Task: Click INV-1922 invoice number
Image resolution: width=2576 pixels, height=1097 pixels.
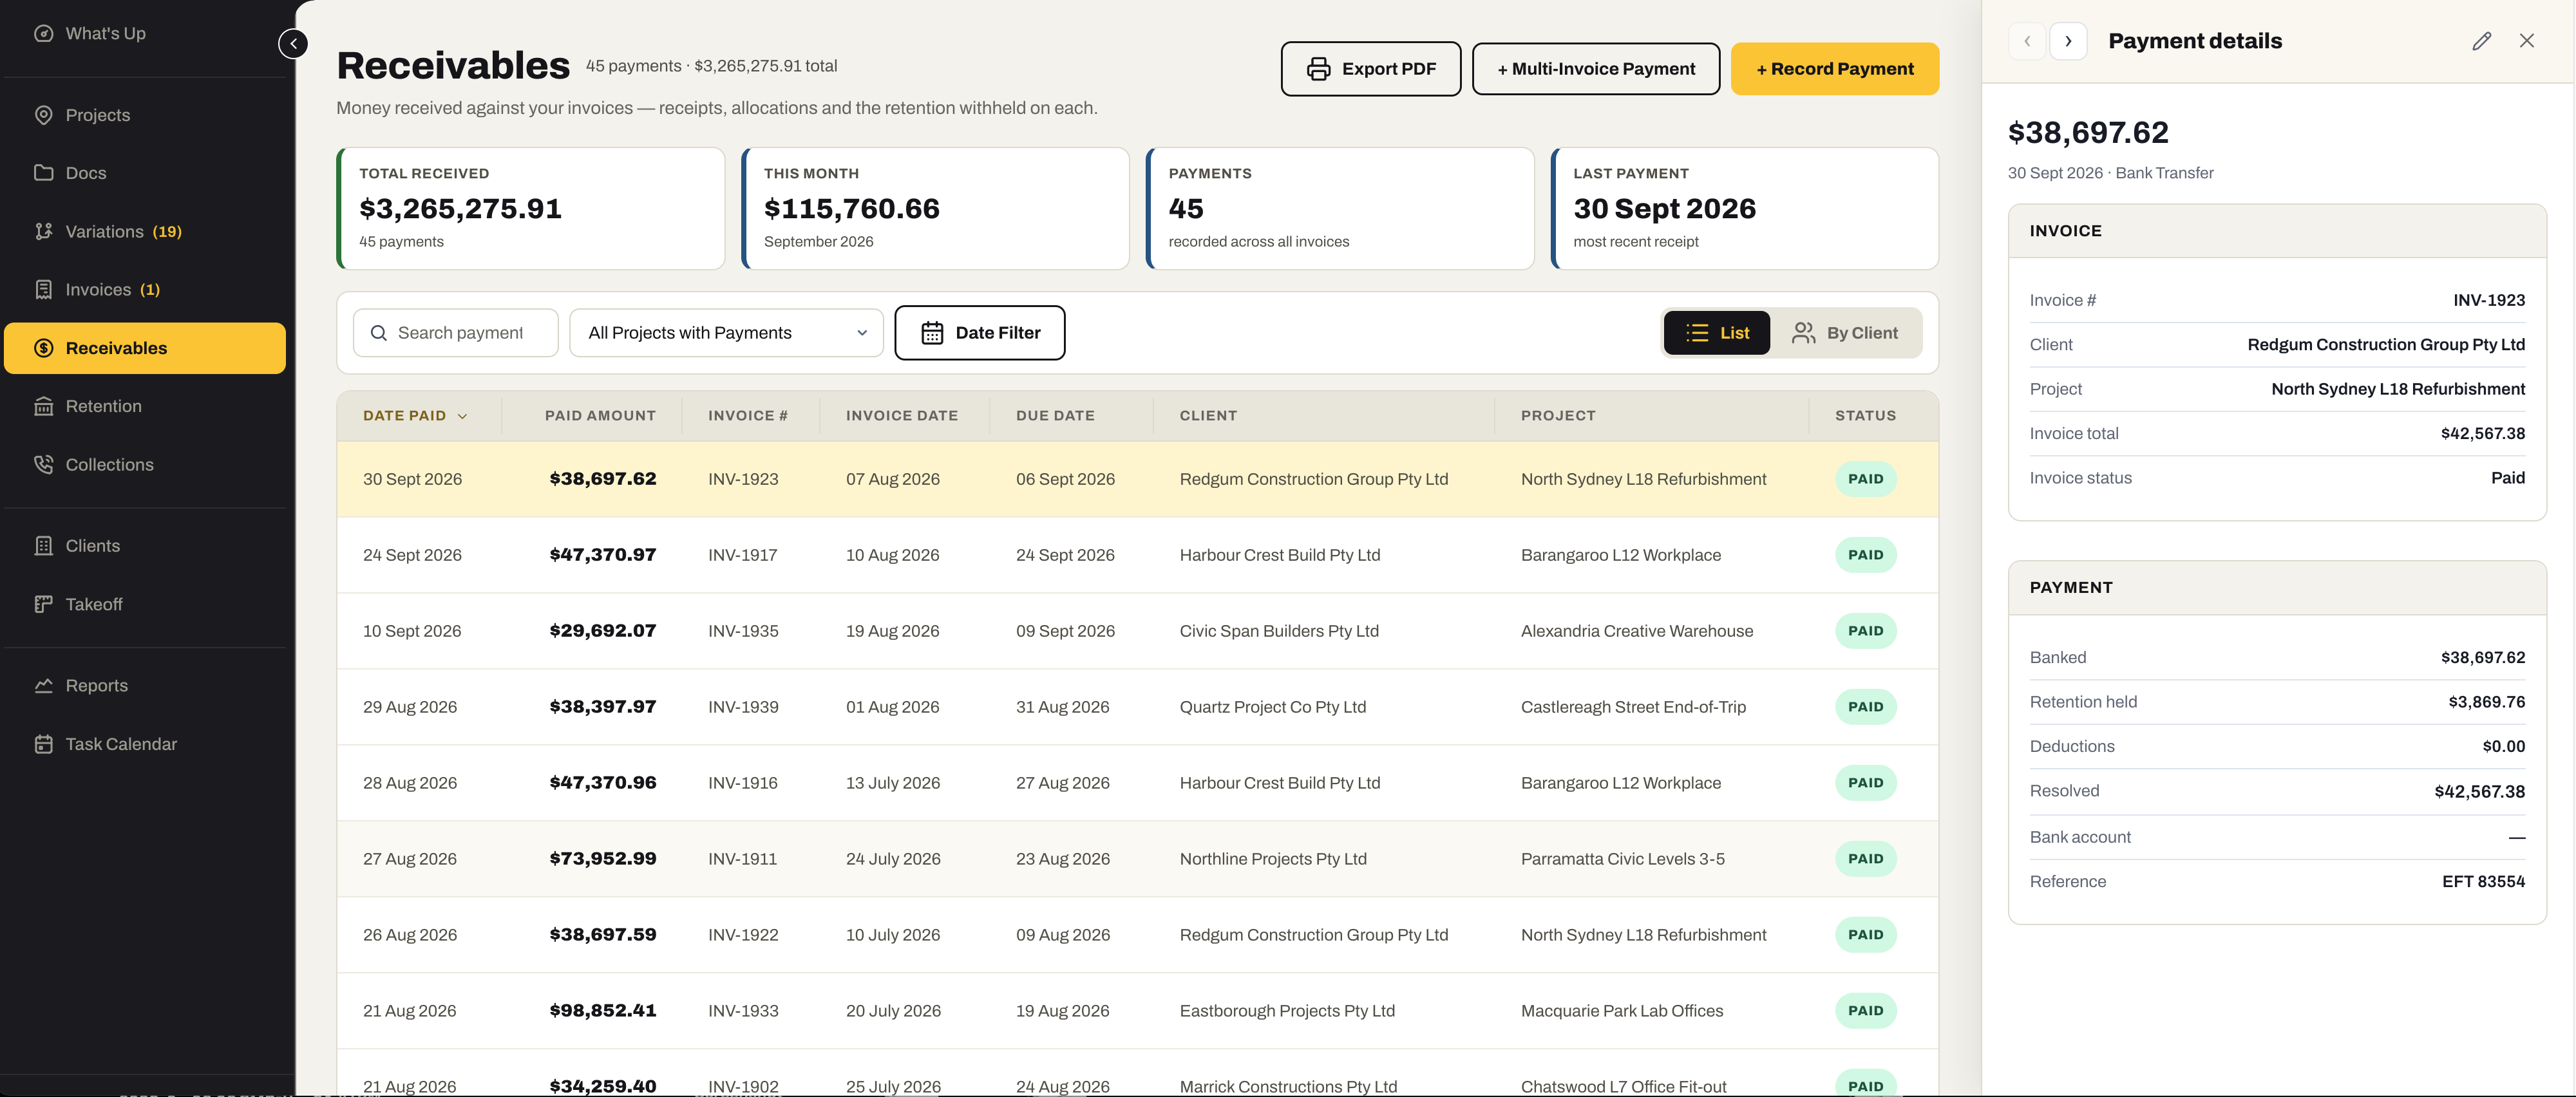Action: click(x=743, y=935)
